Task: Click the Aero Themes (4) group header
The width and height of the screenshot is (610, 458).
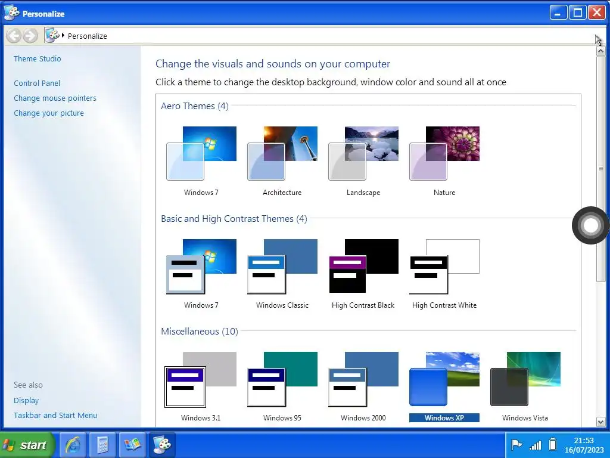Action: [195, 106]
